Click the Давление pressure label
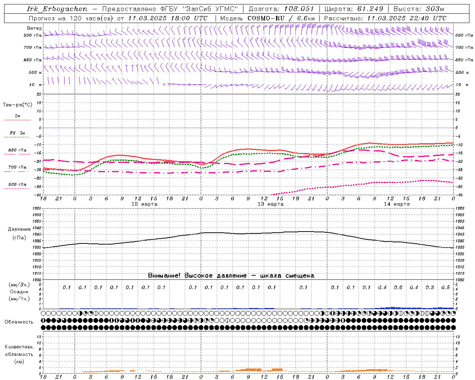Image resolution: width=475 pixels, height=380 pixels. tap(19, 229)
